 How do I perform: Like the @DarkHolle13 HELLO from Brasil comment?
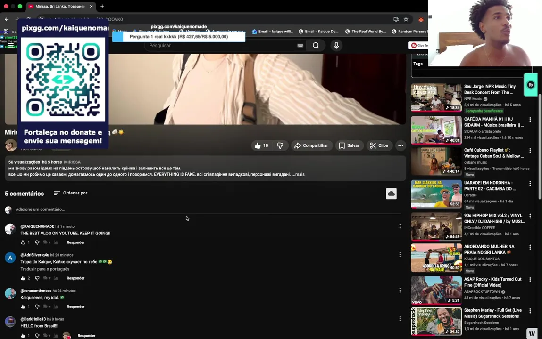[x=23, y=336]
